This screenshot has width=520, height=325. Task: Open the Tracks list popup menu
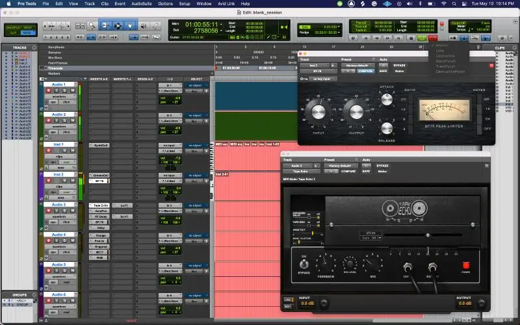click(34, 47)
